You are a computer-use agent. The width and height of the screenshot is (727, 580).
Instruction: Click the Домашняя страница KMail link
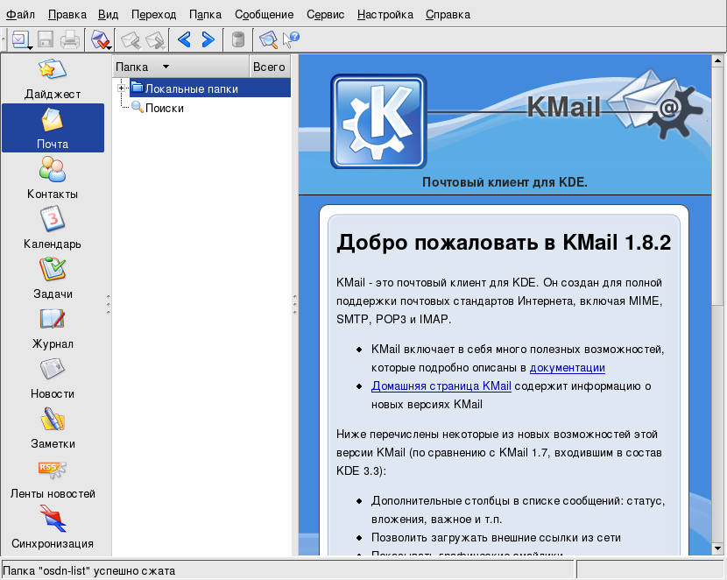click(x=441, y=386)
